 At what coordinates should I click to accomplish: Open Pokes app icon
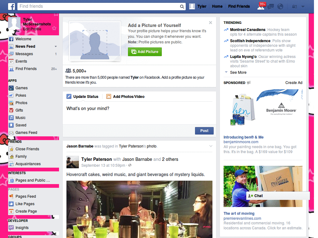pyautogui.click(x=11, y=95)
